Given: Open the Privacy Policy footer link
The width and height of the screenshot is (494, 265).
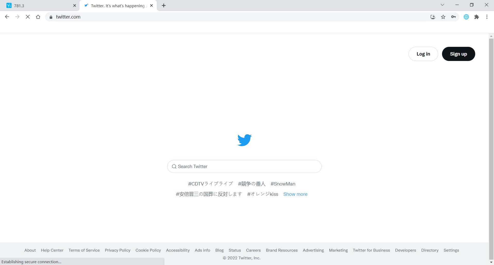Looking at the screenshot, I should coord(118,250).
